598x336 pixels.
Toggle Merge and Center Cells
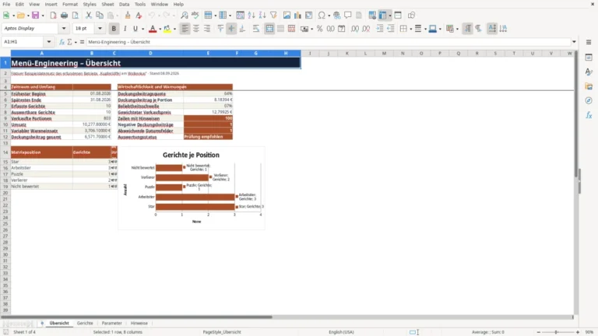pyautogui.click(x=269, y=29)
